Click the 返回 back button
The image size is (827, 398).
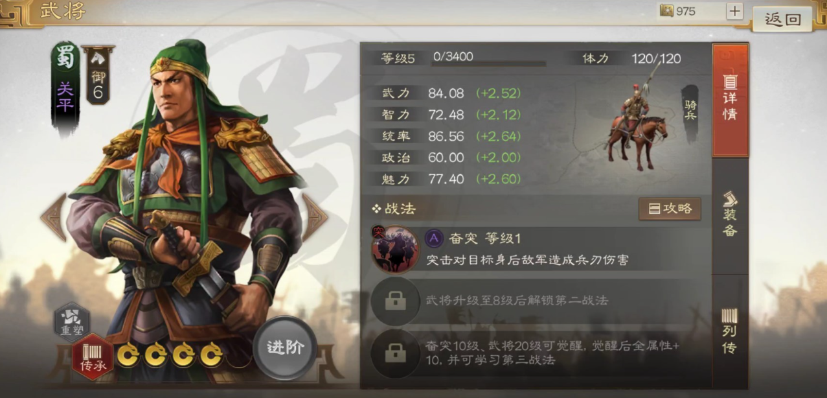click(x=782, y=19)
